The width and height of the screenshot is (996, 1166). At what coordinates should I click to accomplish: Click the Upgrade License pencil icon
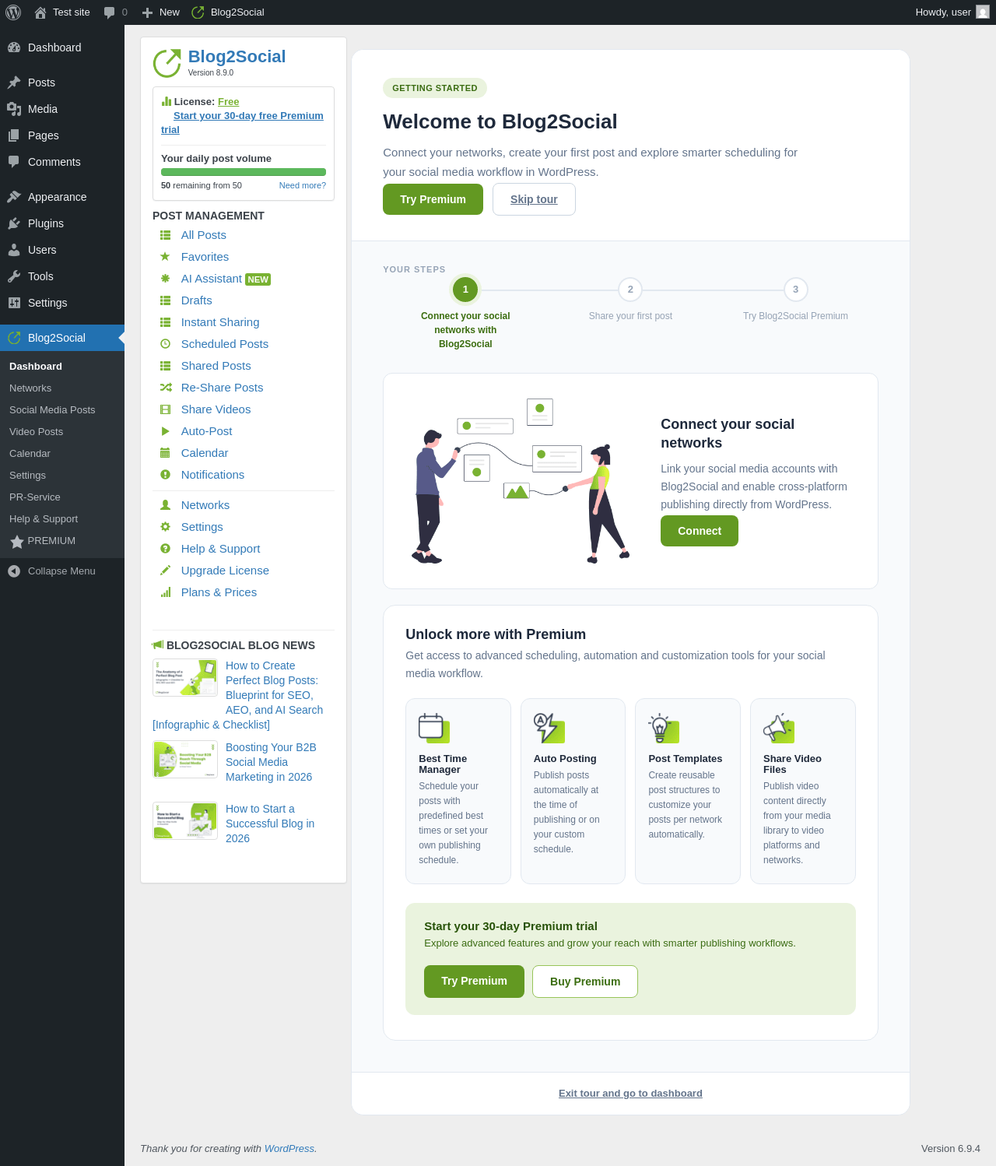tap(165, 571)
